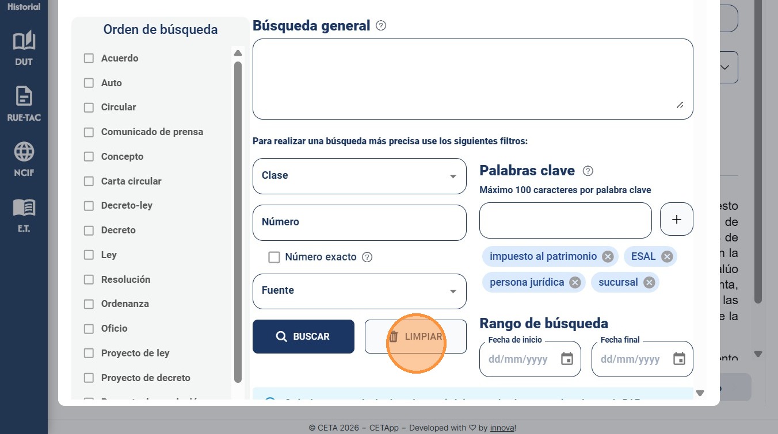
Task: Remove the 'sucursal' keyword chip
Action: click(x=649, y=282)
